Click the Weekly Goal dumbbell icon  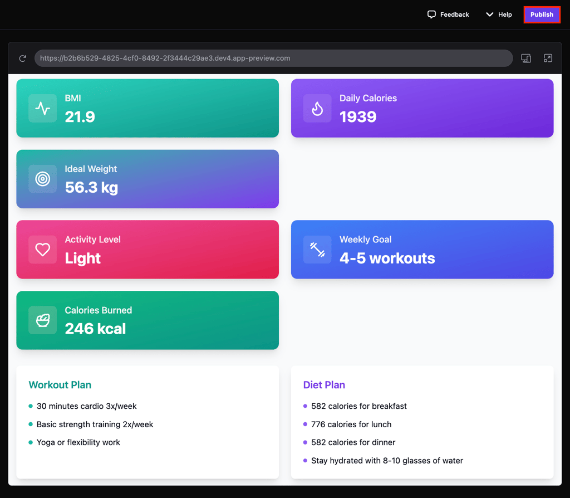point(317,250)
